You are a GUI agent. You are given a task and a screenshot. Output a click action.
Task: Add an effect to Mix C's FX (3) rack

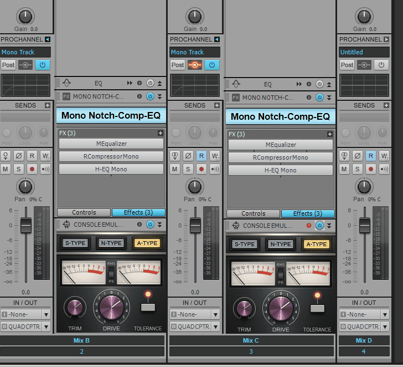(330, 134)
